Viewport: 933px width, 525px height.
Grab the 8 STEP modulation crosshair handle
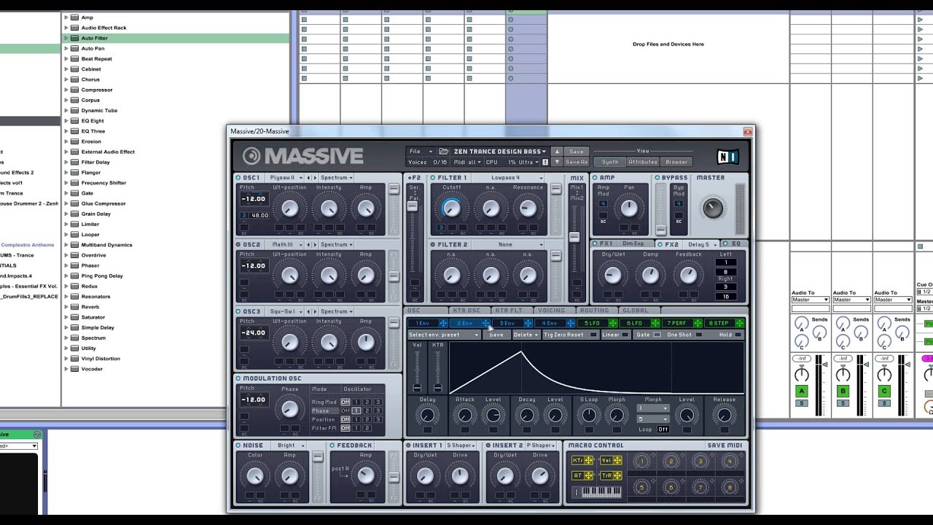(x=739, y=323)
